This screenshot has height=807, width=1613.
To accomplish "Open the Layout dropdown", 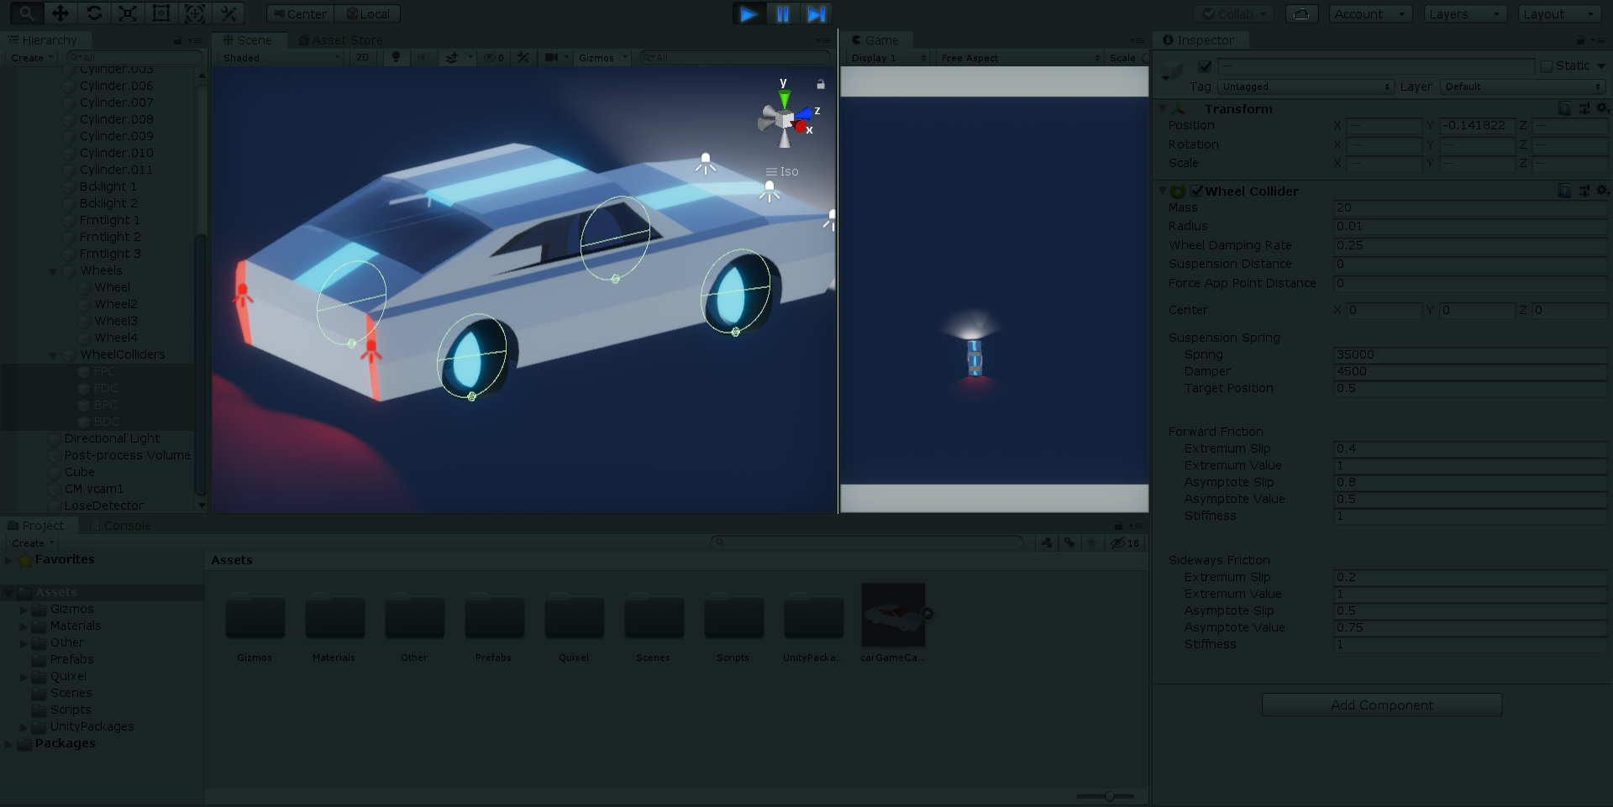I will [1559, 14].
